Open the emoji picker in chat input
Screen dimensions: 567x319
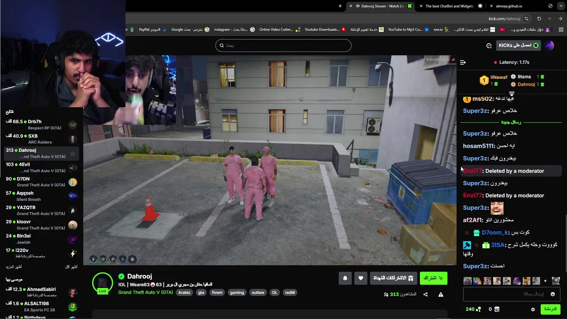(552, 294)
